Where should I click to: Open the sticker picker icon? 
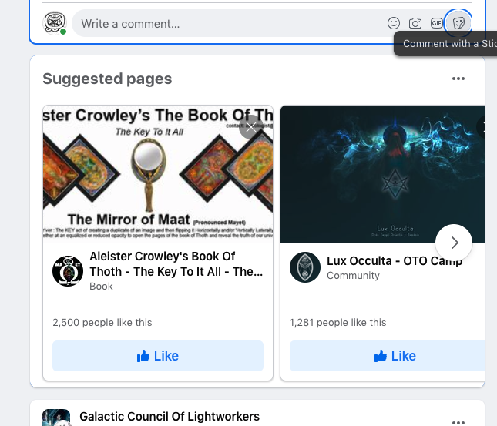pos(458,23)
